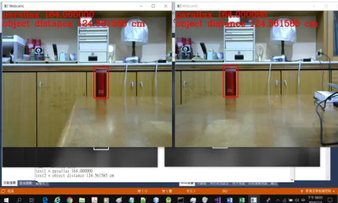Open the Windows Start menu
This screenshot has width=338, height=203.
click(x=6, y=200)
